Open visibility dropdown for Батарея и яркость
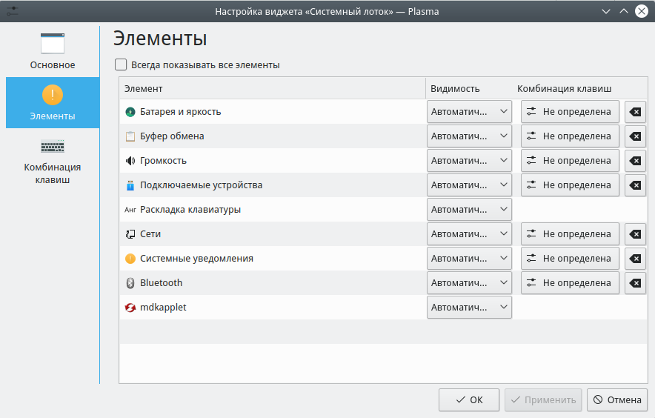The width and height of the screenshot is (655, 418). tap(469, 112)
